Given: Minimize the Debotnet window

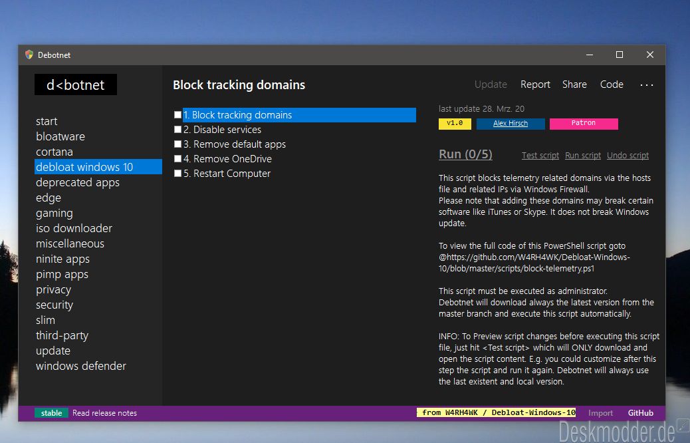Looking at the screenshot, I should 590,55.
